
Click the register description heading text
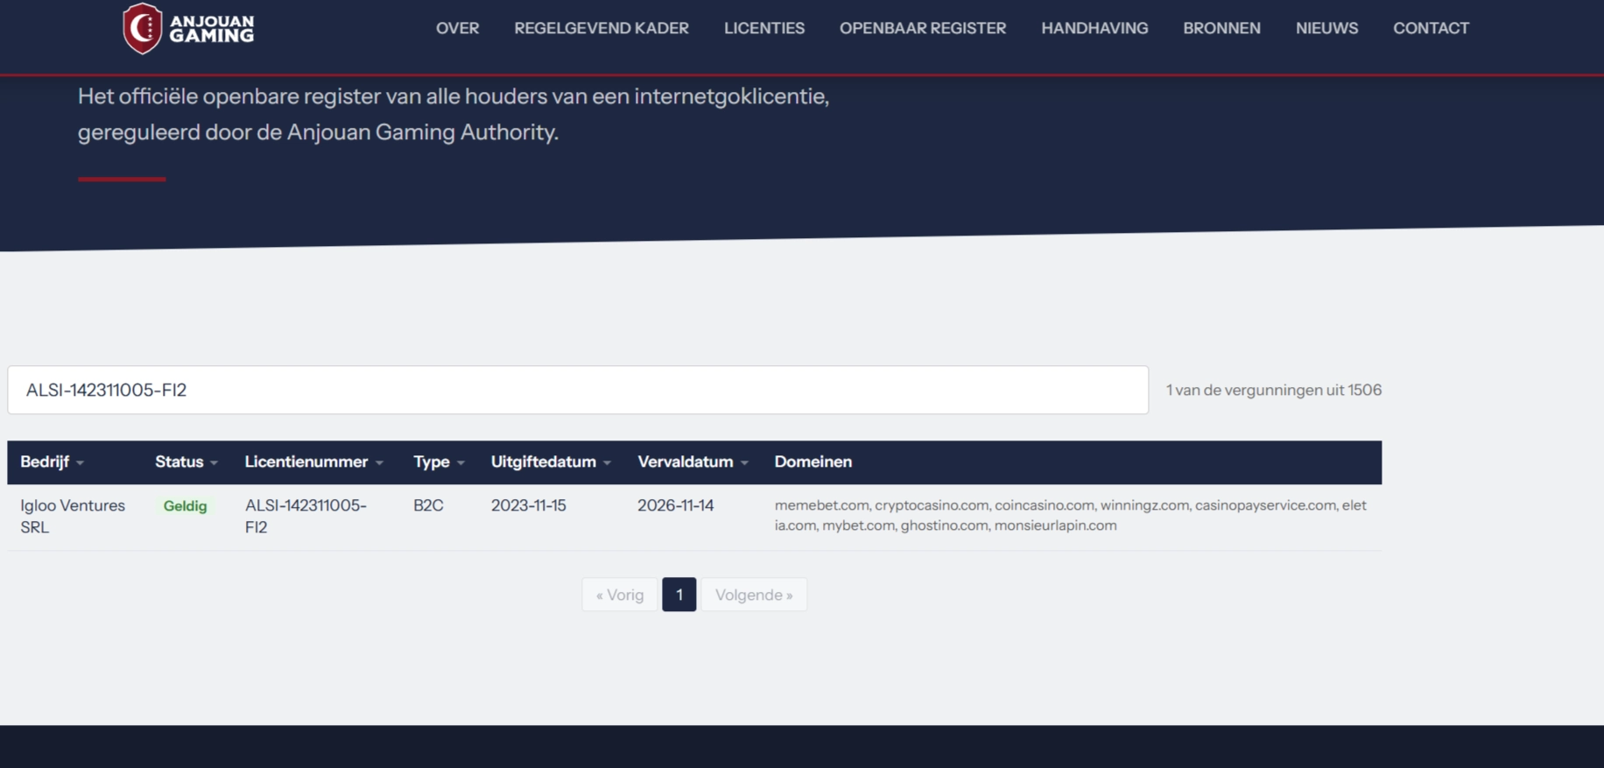454,114
